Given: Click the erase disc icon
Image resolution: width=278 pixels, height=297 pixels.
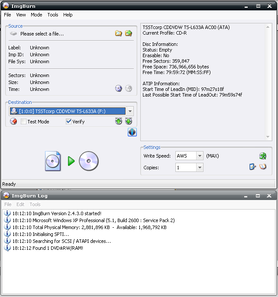Looking at the screenshot, I should coord(13,121).
